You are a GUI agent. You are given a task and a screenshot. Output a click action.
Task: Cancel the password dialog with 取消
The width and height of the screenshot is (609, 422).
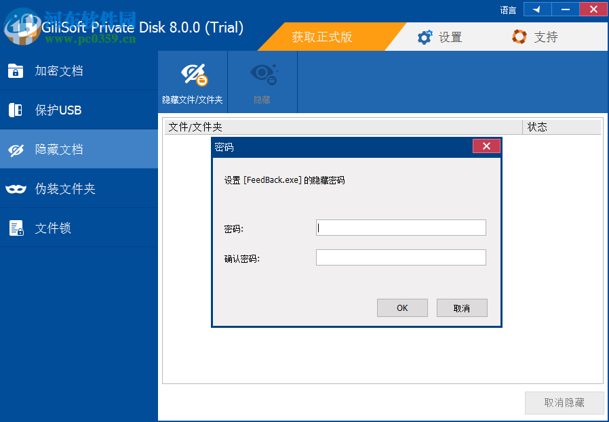[462, 308]
